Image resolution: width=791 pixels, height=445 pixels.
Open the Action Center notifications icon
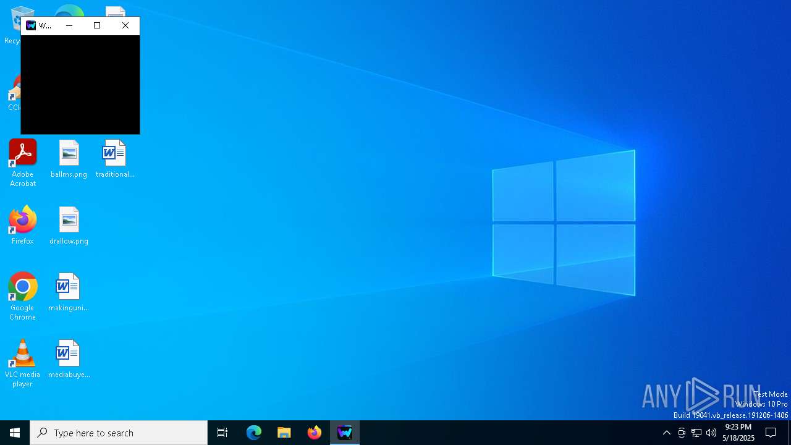(771, 433)
